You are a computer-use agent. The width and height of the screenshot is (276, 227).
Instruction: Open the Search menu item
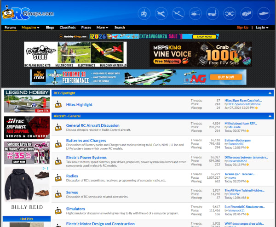point(120,28)
